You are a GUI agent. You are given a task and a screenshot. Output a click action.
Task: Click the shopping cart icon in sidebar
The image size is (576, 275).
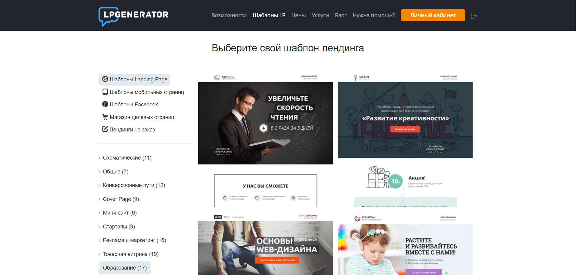tap(105, 117)
